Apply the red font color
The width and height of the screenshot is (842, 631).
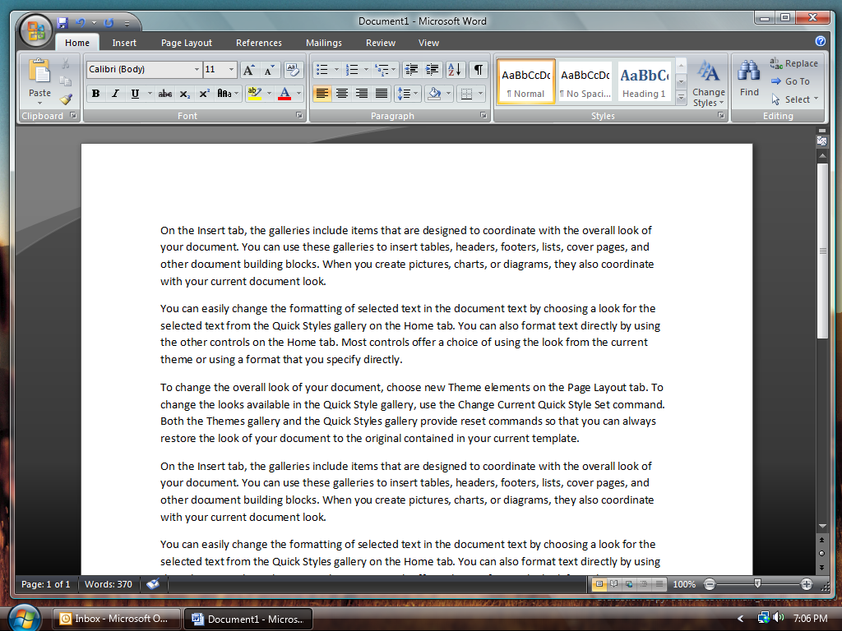[x=285, y=94]
